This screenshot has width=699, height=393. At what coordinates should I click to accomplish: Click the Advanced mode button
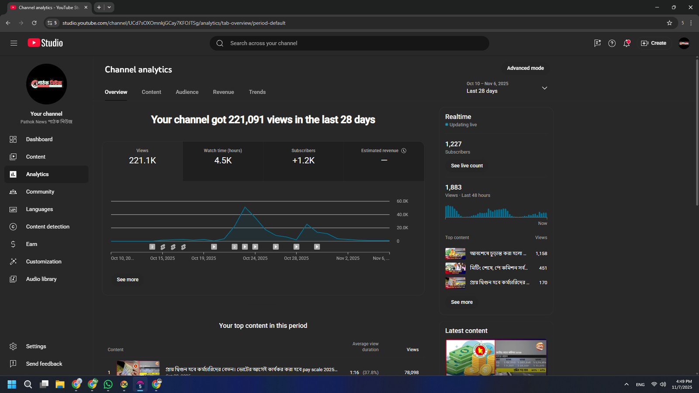tap(525, 68)
